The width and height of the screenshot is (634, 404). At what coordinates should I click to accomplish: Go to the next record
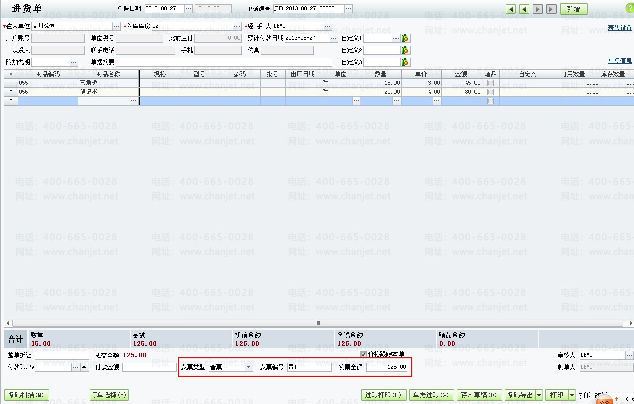(x=538, y=9)
